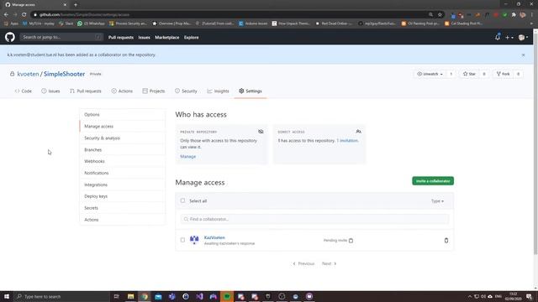The image size is (538, 302).
Task: Check the Select all checkbox
Action: pyautogui.click(x=182, y=200)
